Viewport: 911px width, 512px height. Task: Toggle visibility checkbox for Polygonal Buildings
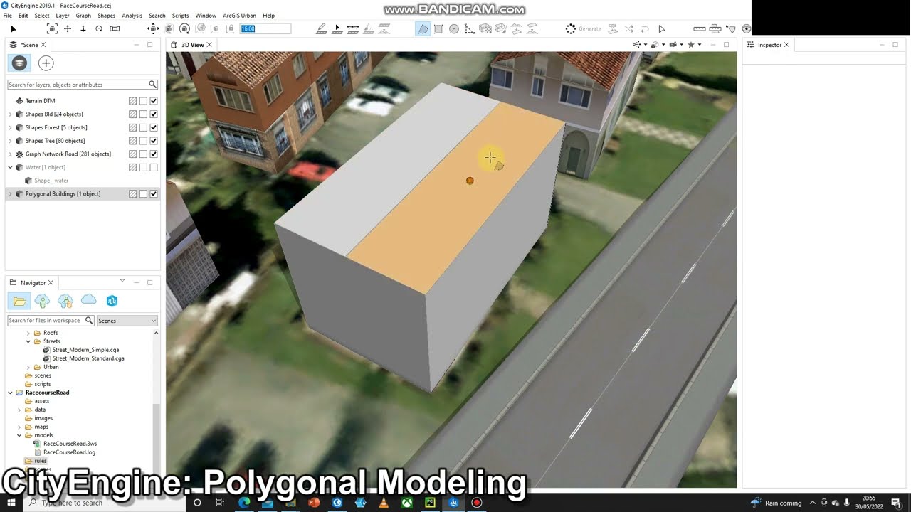point(154,194)
